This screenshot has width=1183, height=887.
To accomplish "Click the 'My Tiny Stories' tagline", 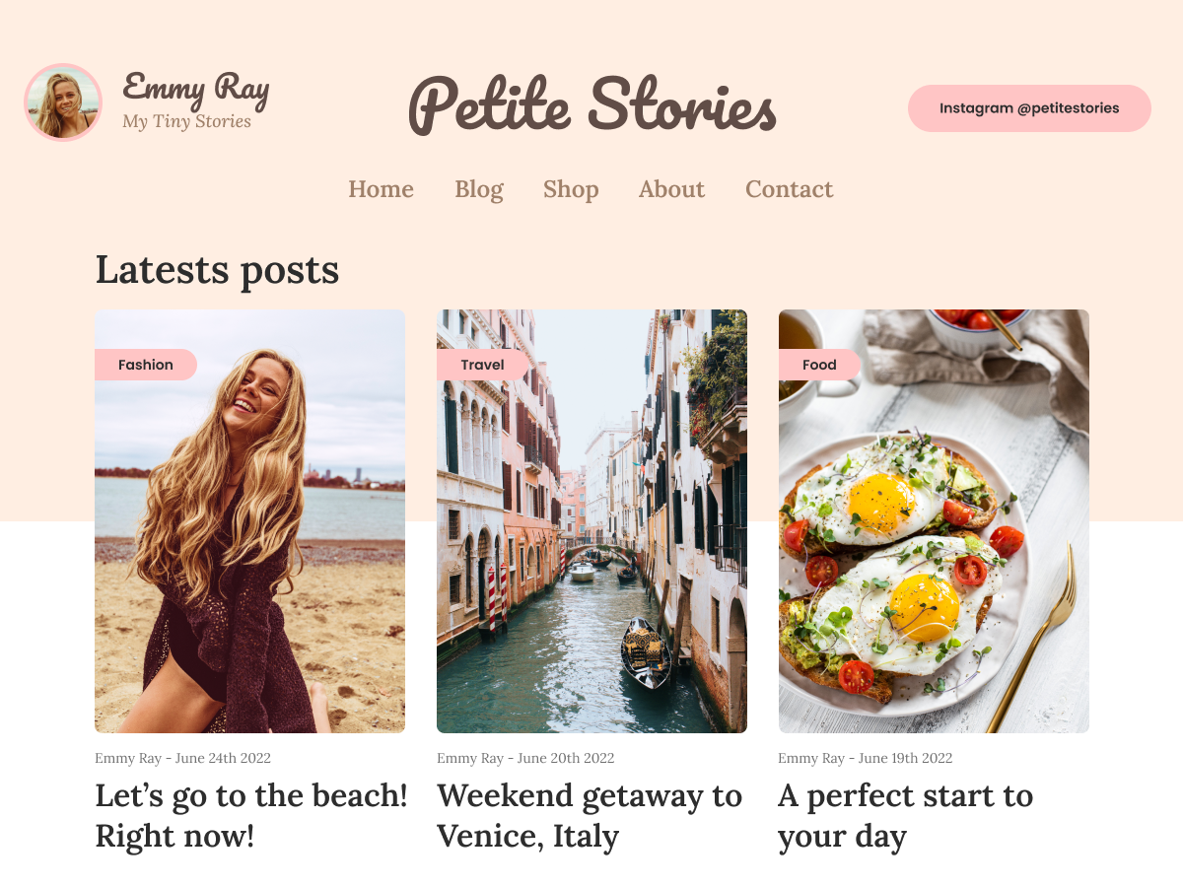I will click(x=187, y=122).
